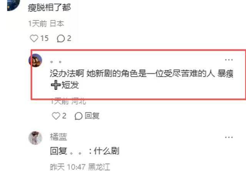The image size is (246, 171).
Task: Click the 回复 text button
Action: tap(92, 116)
